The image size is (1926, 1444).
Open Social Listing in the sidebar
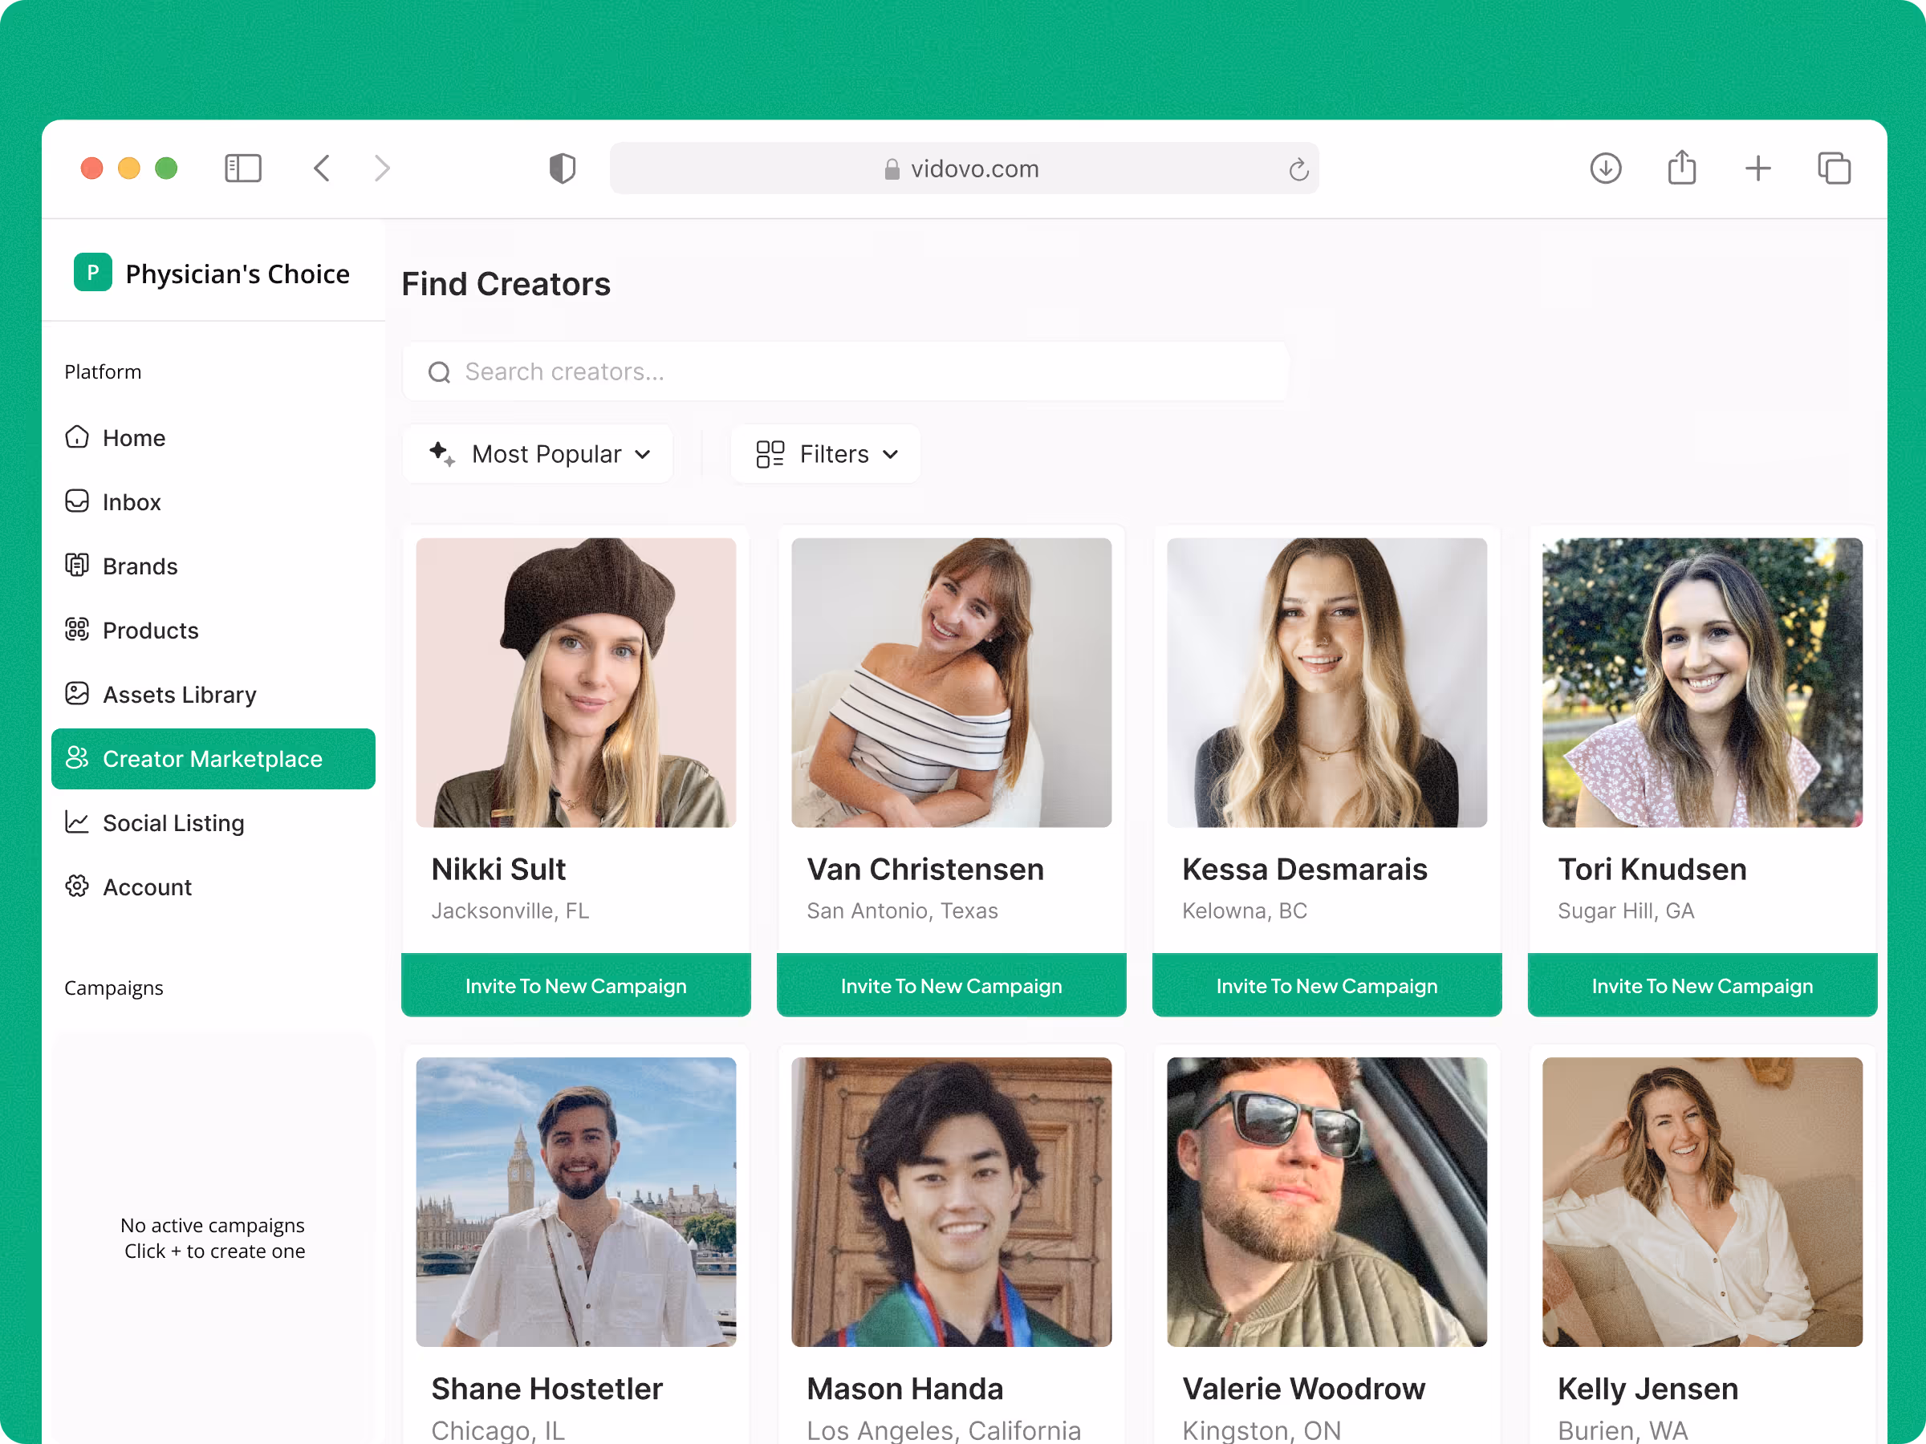(213, 822)
